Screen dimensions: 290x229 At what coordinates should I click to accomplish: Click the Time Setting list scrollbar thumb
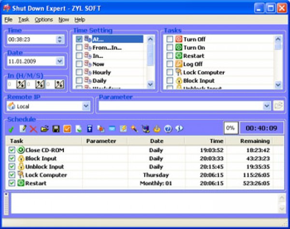click(x=150, y=54)
